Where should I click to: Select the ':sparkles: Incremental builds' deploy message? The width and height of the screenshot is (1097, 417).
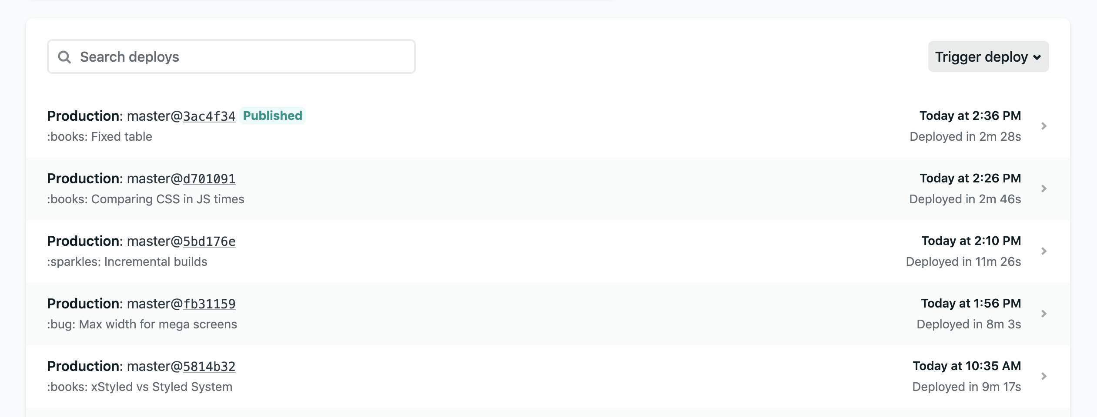[x=127, y=262]
